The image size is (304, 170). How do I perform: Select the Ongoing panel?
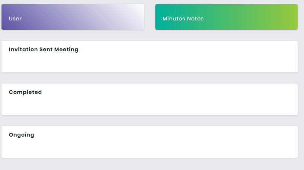[x=149, y=142]
